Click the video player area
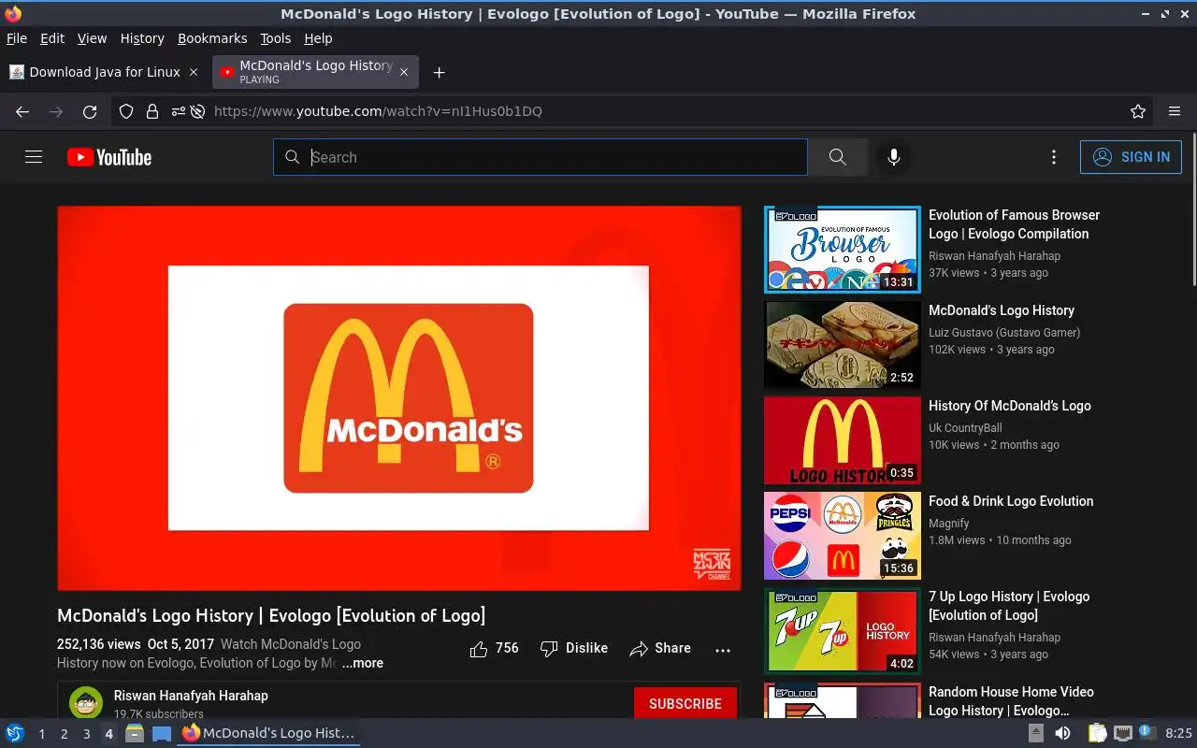1197x748 pixels. (x=399, y=398)
